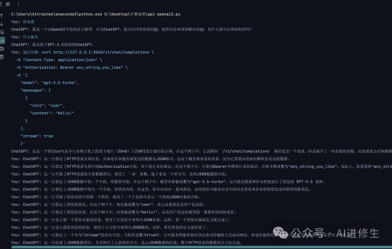The width and height of the screenshot is (392, 249).
Task: Click the reply about 模型名称 gpt-3.5-turbo
Action: click(168, 182)
